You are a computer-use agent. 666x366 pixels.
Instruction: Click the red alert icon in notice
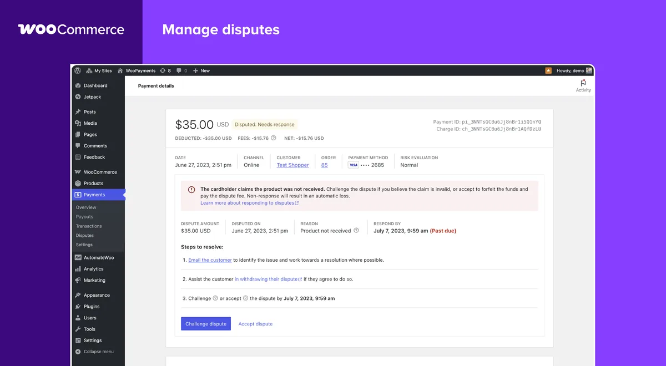pyautogui.click(x=191, y=189)
